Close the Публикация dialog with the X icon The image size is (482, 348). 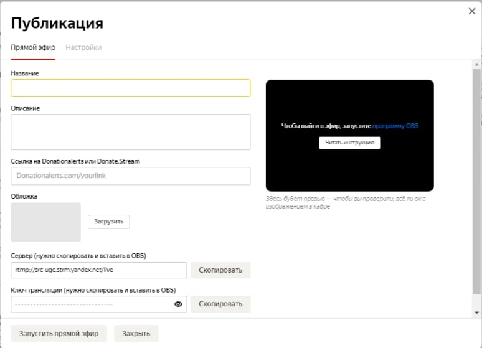pos(472,11)
